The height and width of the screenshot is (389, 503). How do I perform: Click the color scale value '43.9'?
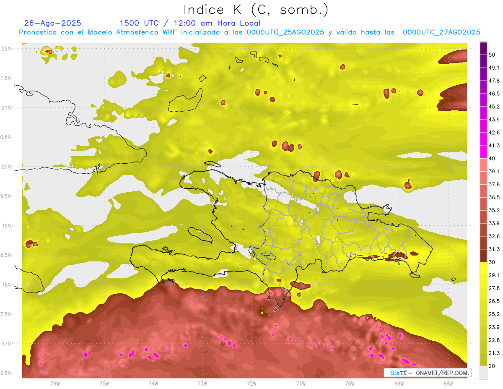click(x=494, y=120)
